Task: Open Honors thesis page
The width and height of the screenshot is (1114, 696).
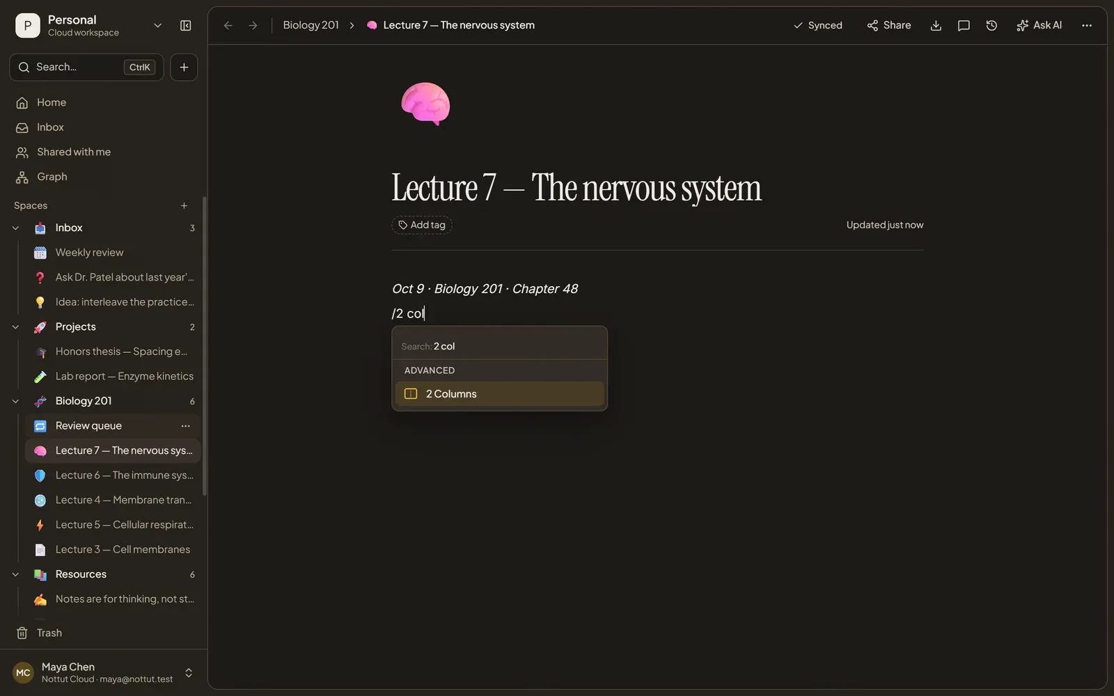Action: [x=113, y=351]
